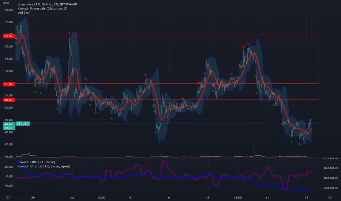This screenshot has height=201, width=341.
Task: Click the Z timezone button on time axis
Action: tap(8, 197)
